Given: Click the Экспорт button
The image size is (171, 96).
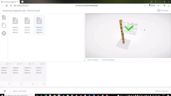Looking at the screenshot, I should (163, 10).
